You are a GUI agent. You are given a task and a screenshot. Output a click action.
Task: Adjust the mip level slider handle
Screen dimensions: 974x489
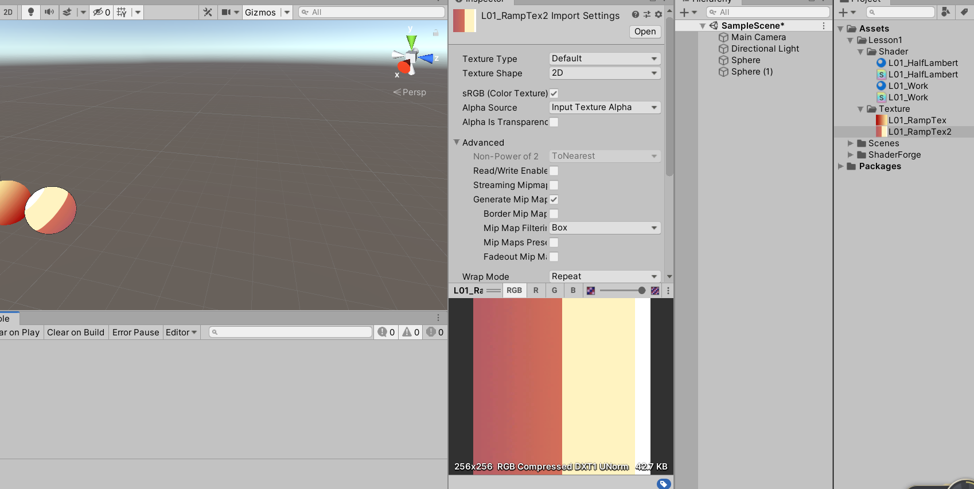tap(641, 291)
